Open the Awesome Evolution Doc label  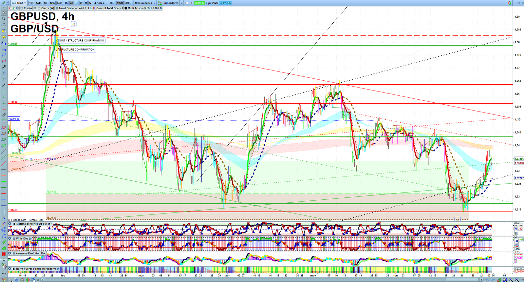31,253
